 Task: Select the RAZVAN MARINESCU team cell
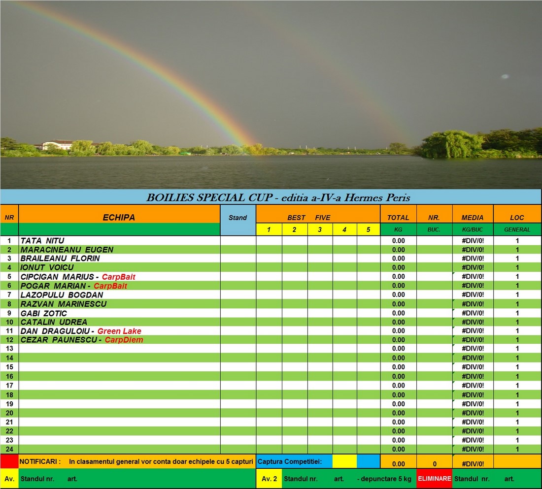coord(64,304)
